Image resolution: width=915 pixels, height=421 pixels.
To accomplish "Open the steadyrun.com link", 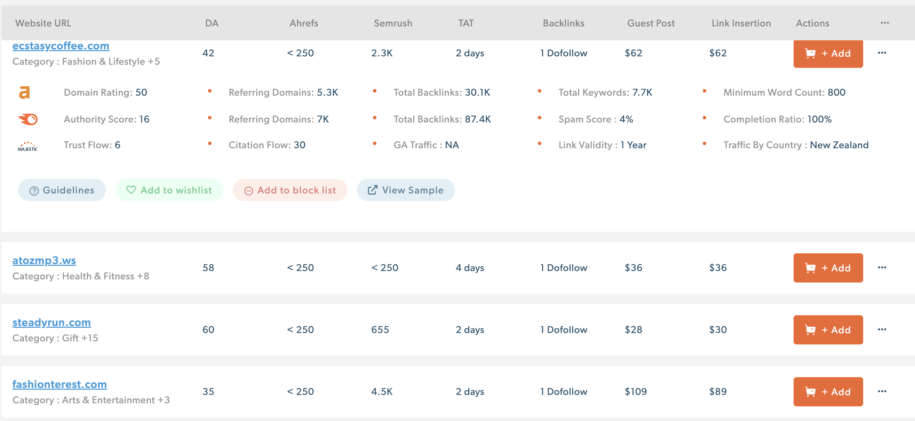I will click(51, 322).
